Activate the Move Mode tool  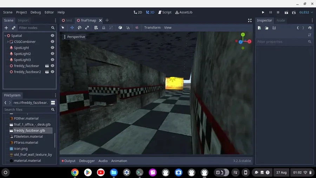pyautogui.click(x=72, y=28)
